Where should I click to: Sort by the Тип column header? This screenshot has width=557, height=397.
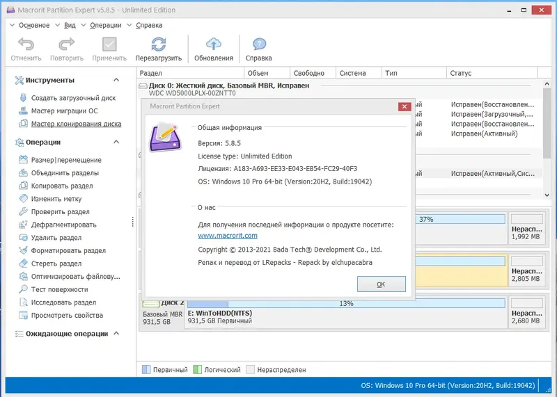414,73
